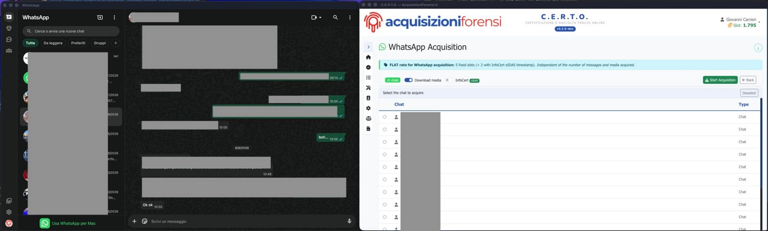
Task: Open the check-circle icon in C.E.R.T.O. sidebar
Action: (x=368, y=67)
